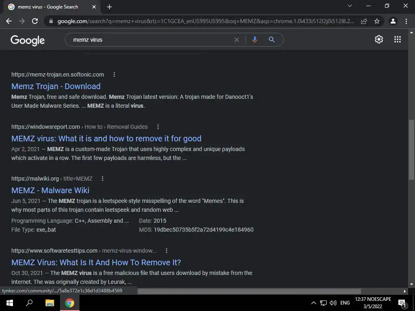Image resolution: width=415 pixels, height=311 pixels.
Task: Open the notification center
Action: (402, 303)
